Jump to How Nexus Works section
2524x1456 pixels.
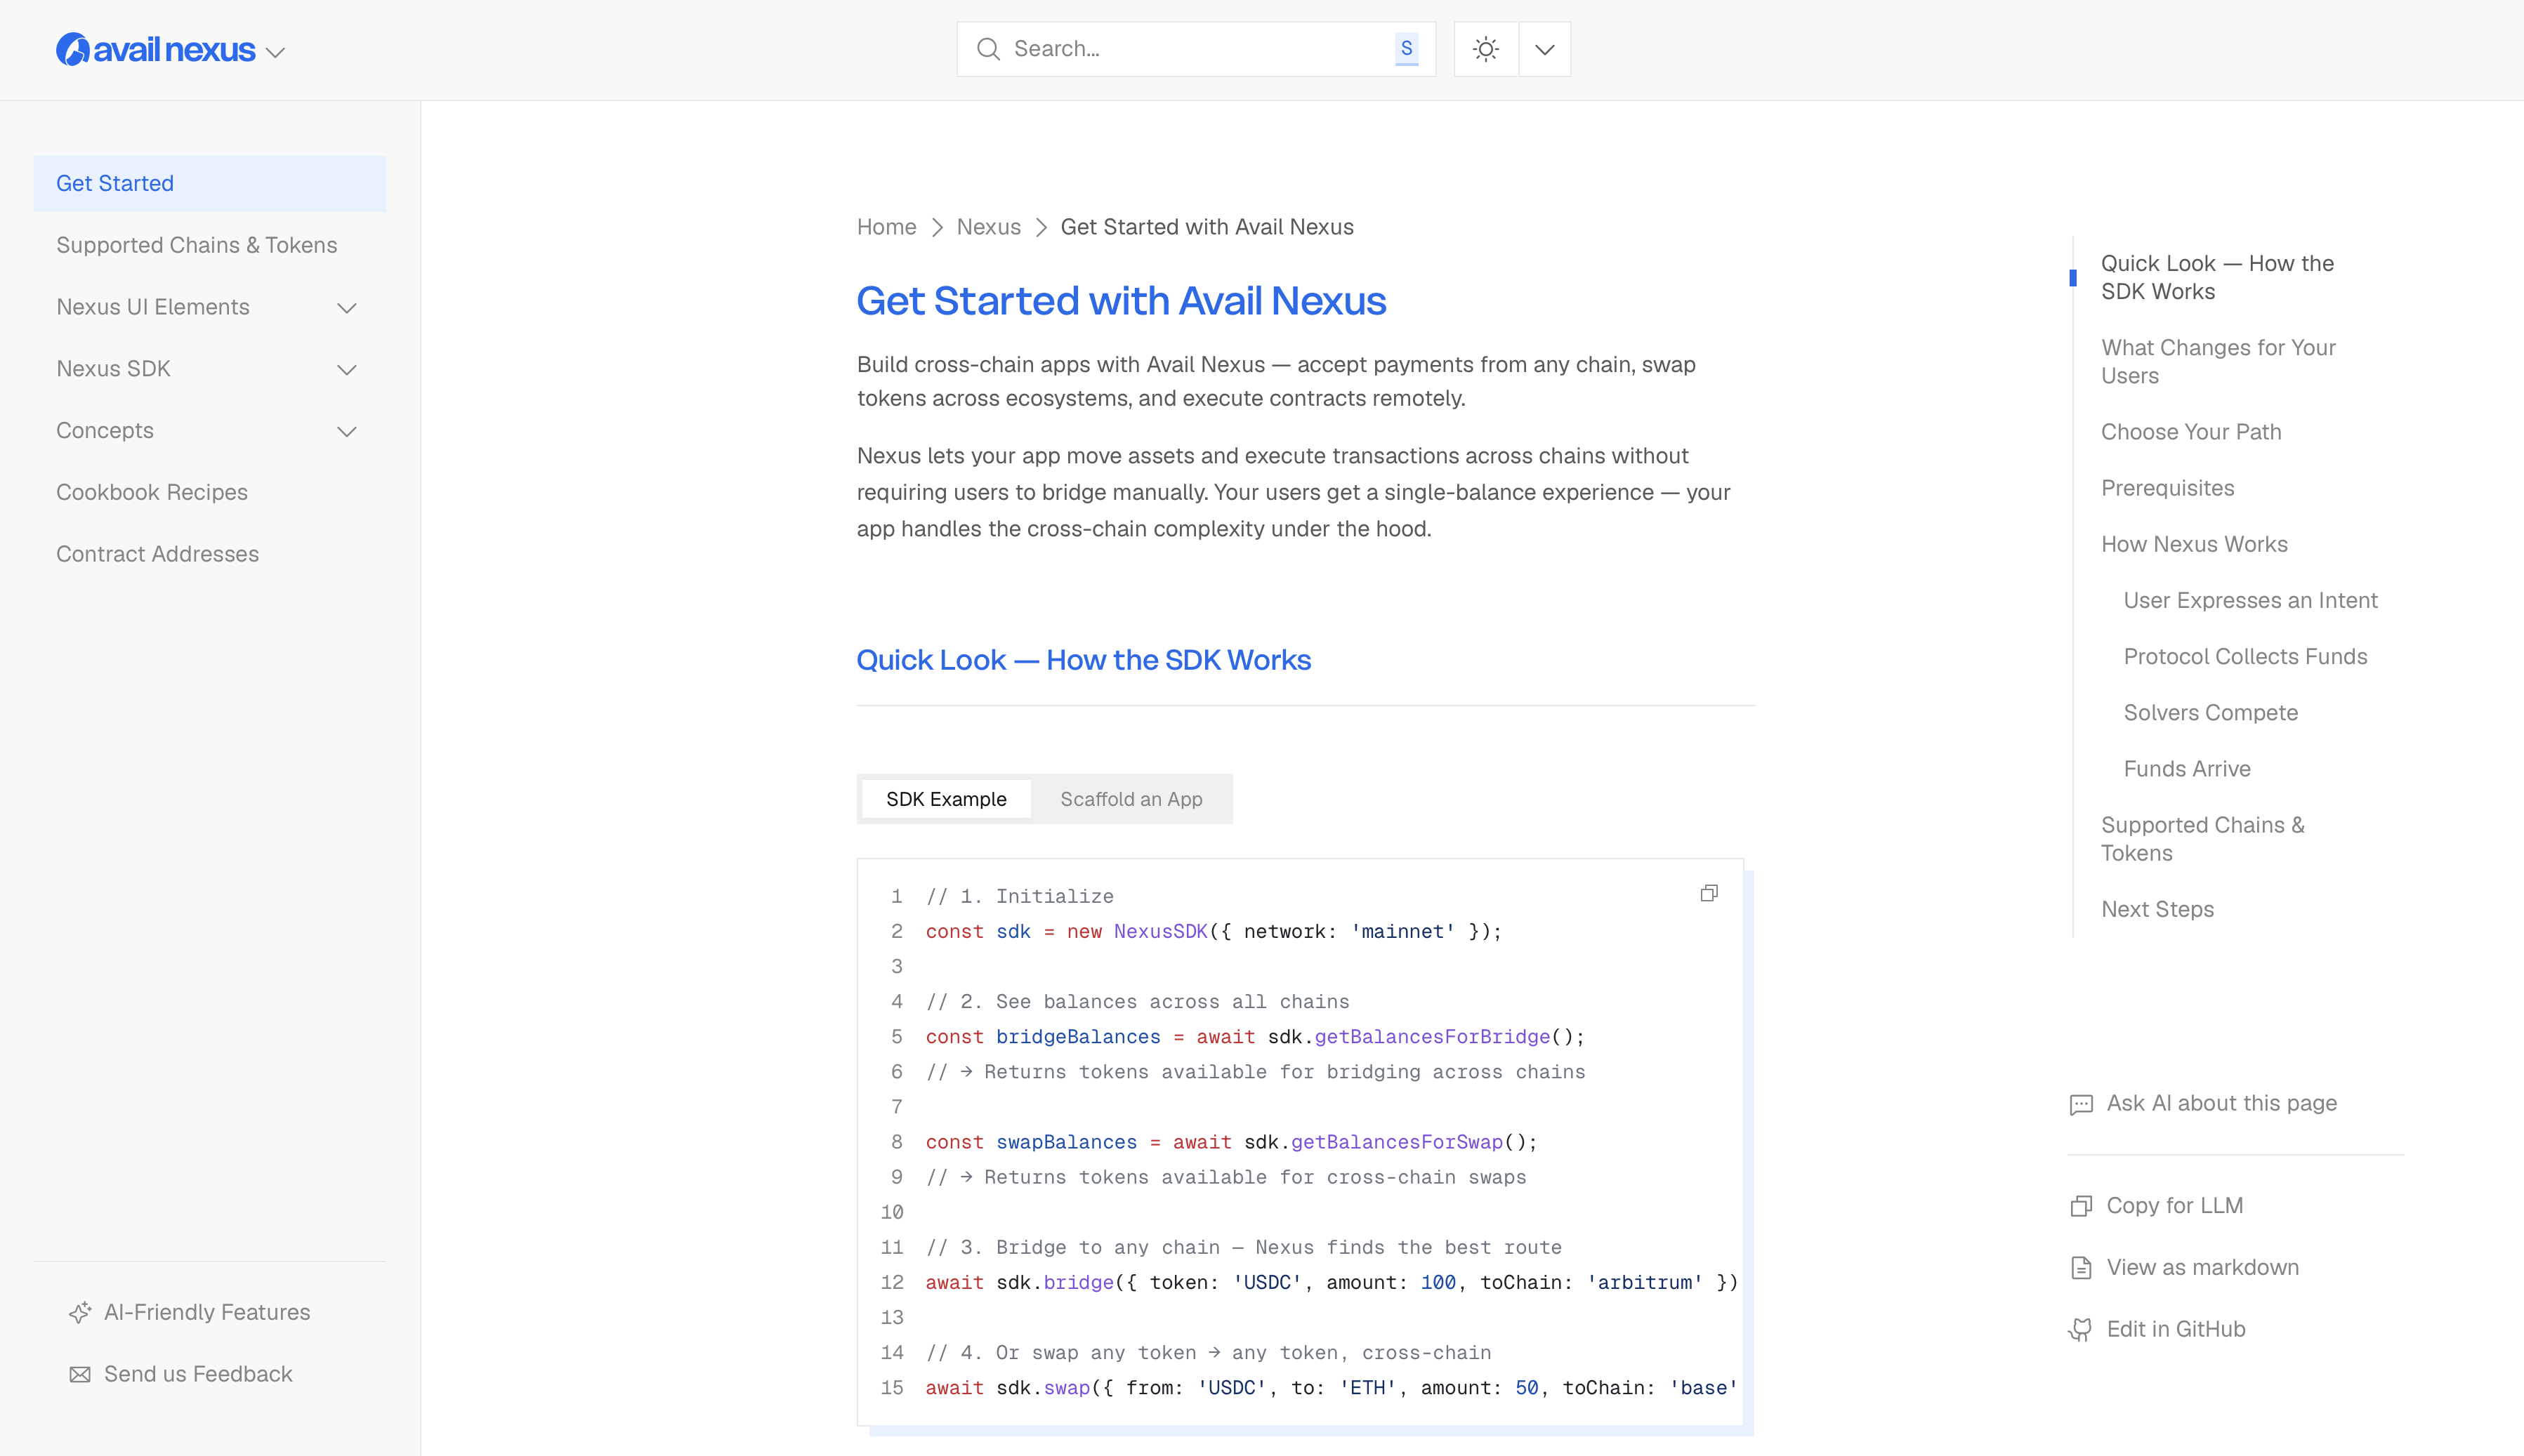(x=2194, y=544)
